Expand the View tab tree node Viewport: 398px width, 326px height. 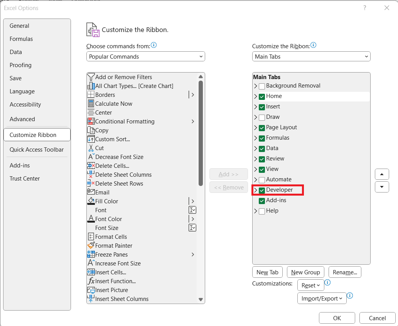pos(256,169)
